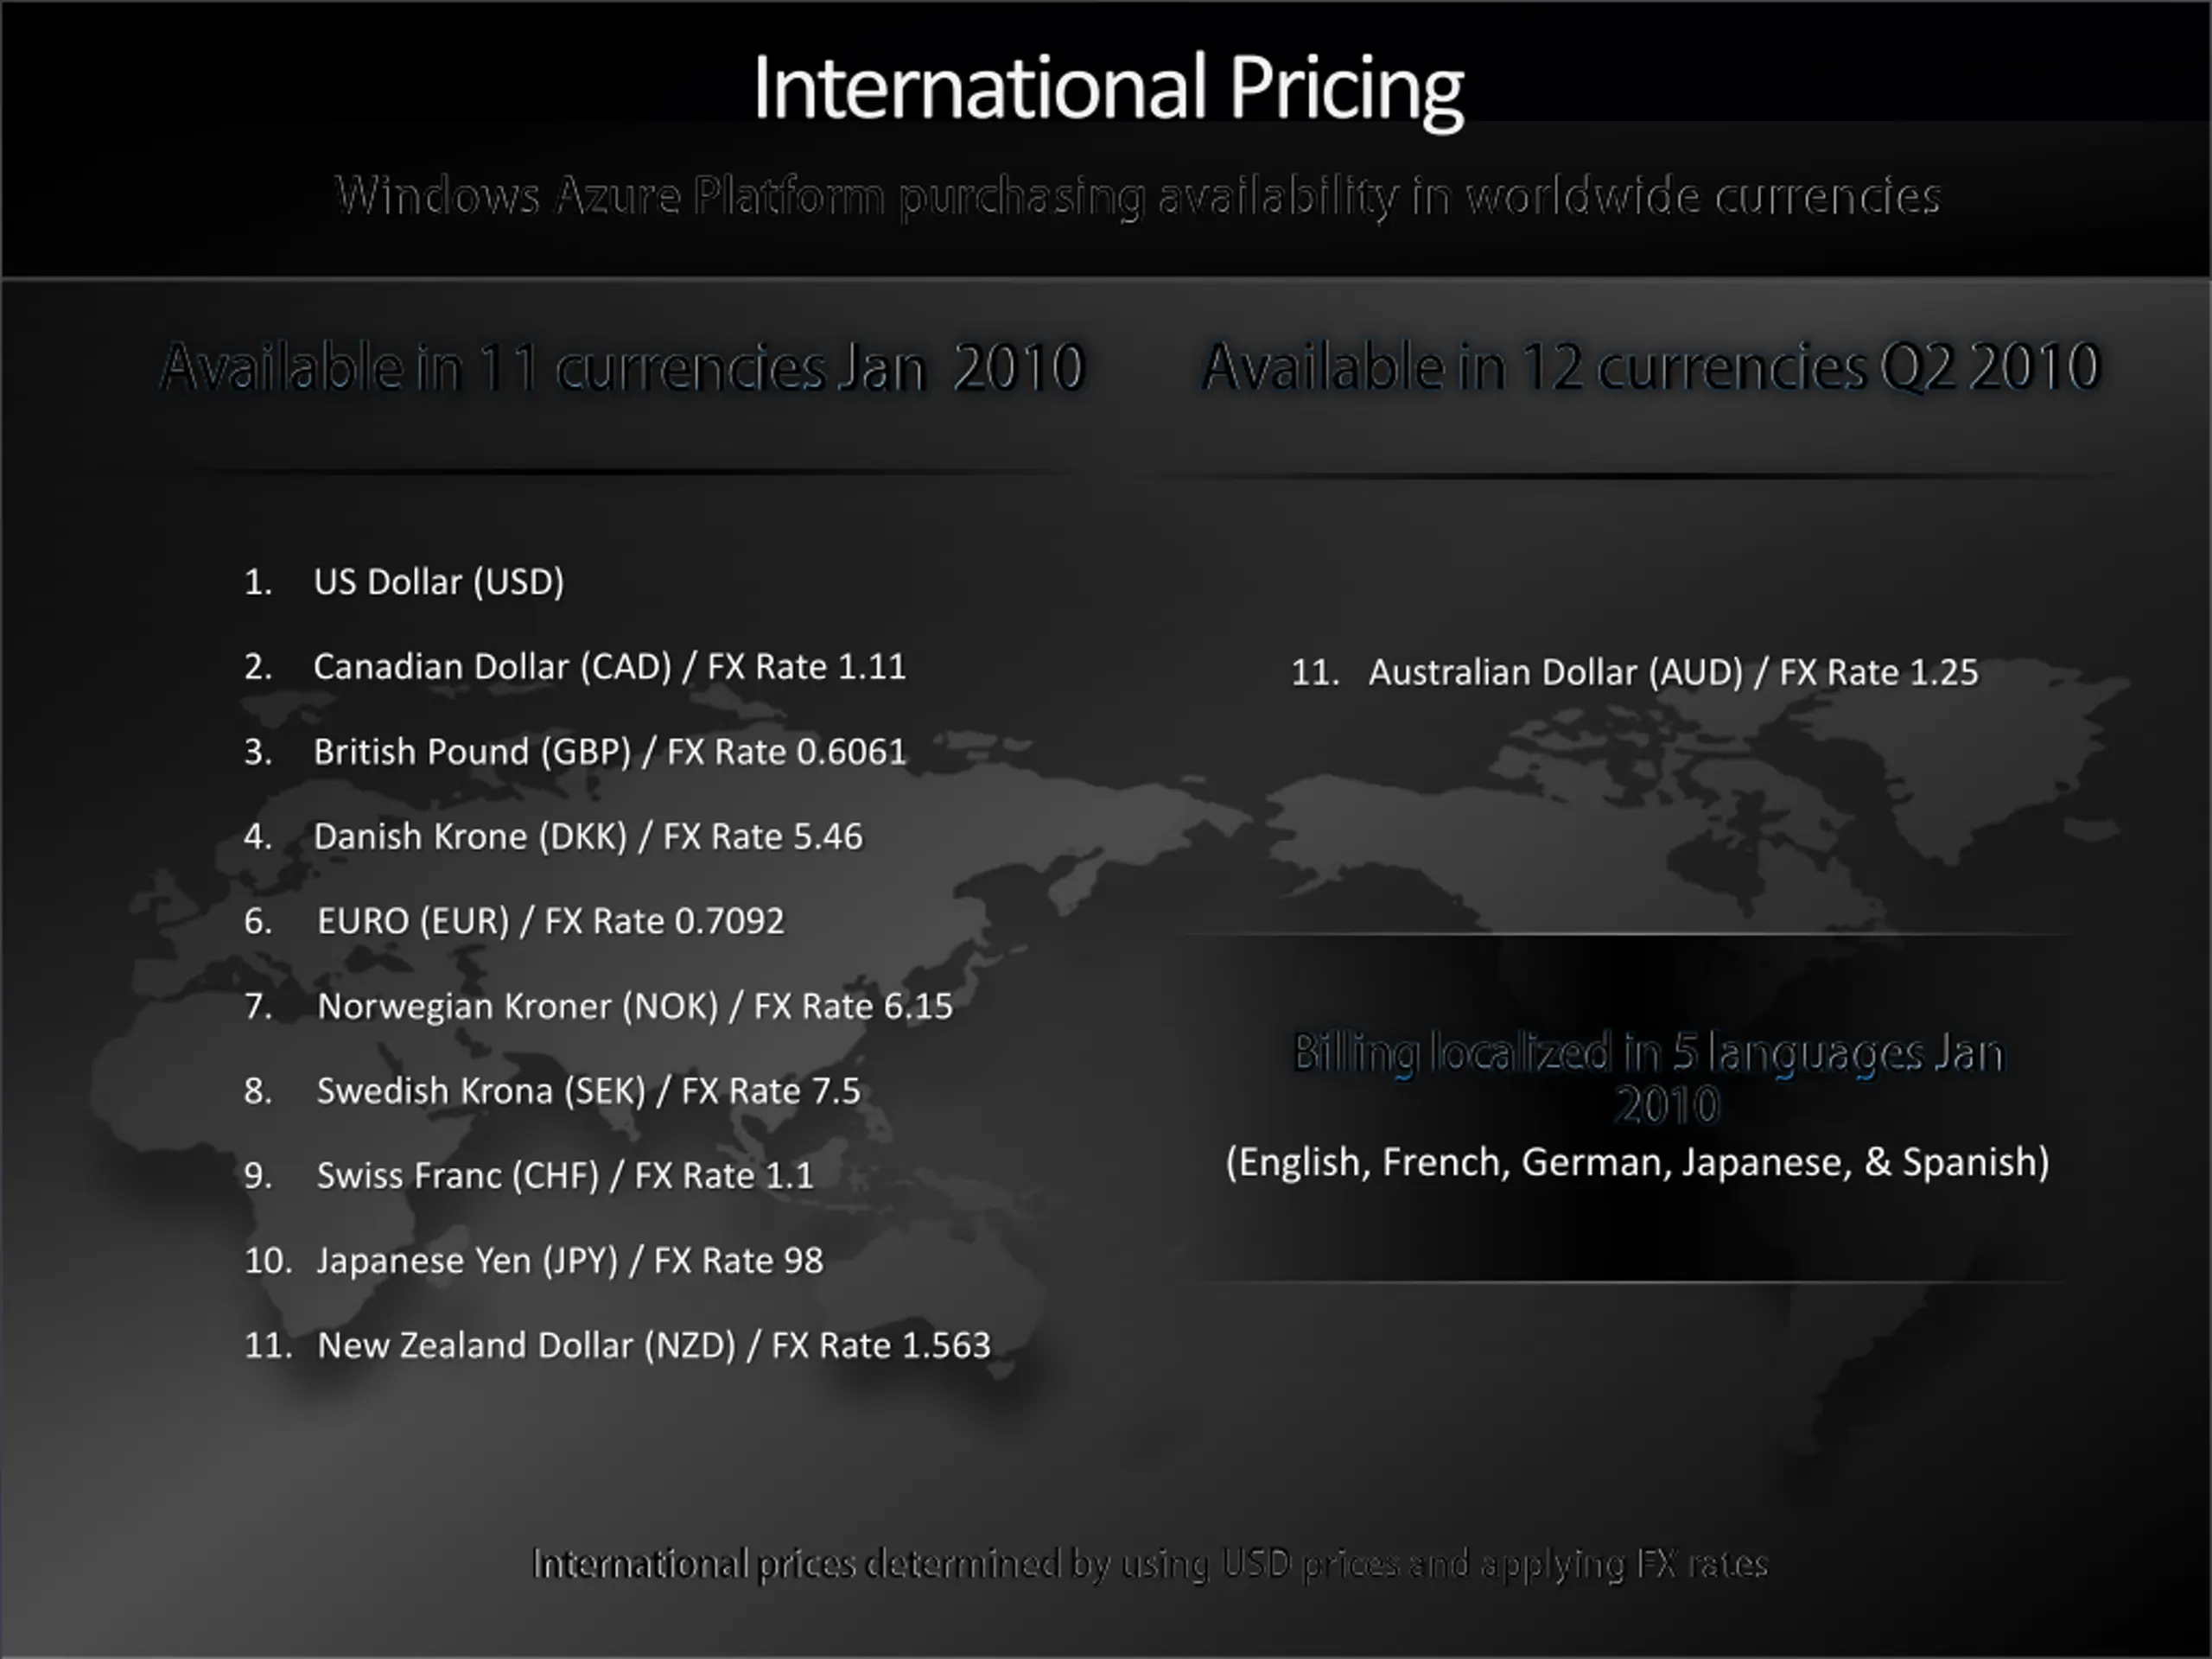The image size is (2212, 1659).
Task: Click the 'Swiss Franc (CHF) / FX Rate 1.1' line
Action: [529, 1176]
